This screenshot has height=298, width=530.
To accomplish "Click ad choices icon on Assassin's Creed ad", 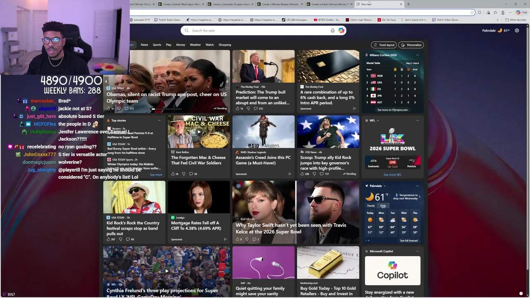I will 290,174.
